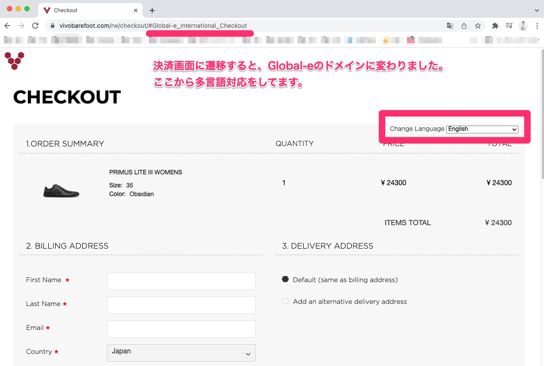The height and width of the screenshot is (366, 544).
Task: Select Add an alternative delivery address
Action: coord(285,301)
